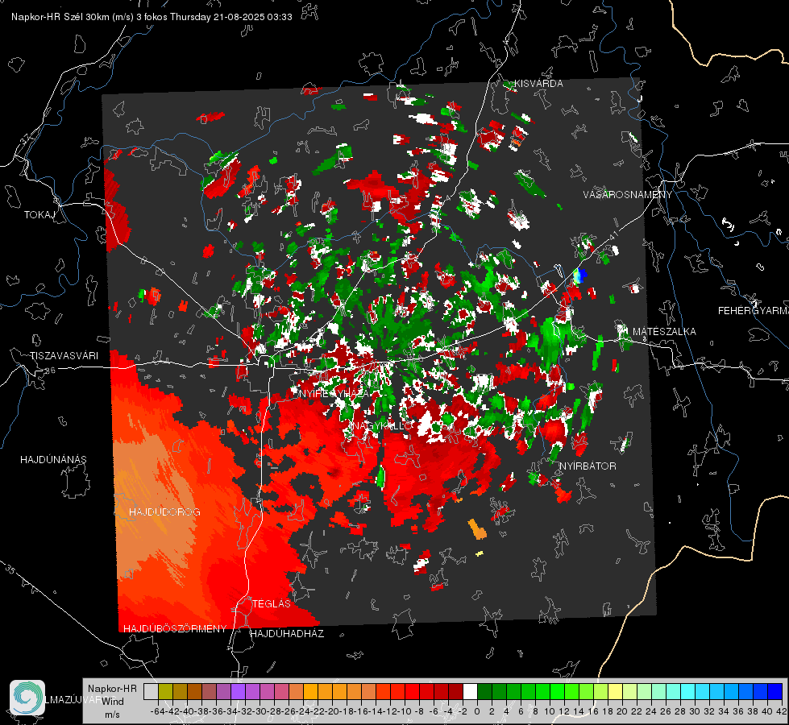Image resolution: width=789 pixels, height=725 pixels.
Task: Select the TÉGLÁS town label
Action: click(x=272, y=603)
